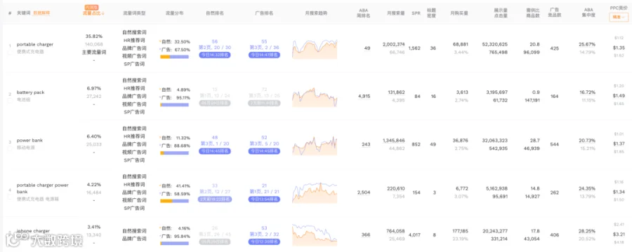Click SPR value 4,017
Screen dimensions: 632x252
pos(414,234)
